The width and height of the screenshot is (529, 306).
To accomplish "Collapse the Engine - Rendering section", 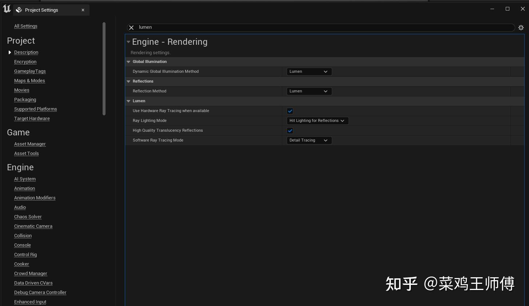I will coord(128,41).
